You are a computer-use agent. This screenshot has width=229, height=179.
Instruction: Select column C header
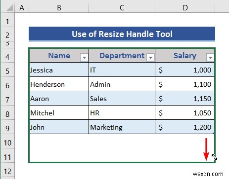coord(122,7)
